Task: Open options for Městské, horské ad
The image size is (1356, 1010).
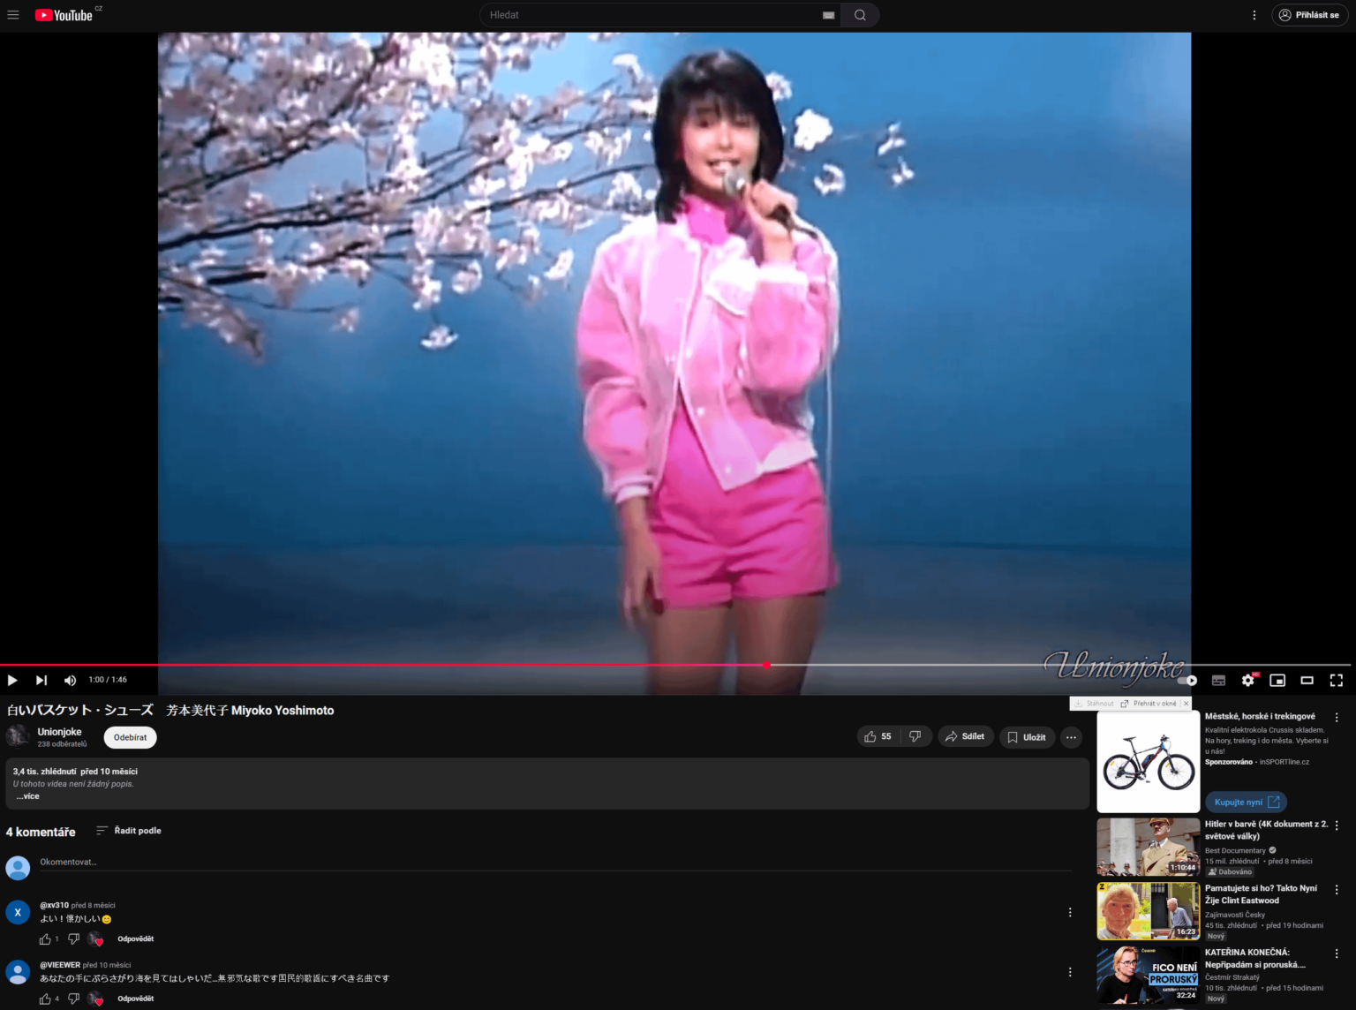Action: pyautogui.click(x=1337, y=718)
